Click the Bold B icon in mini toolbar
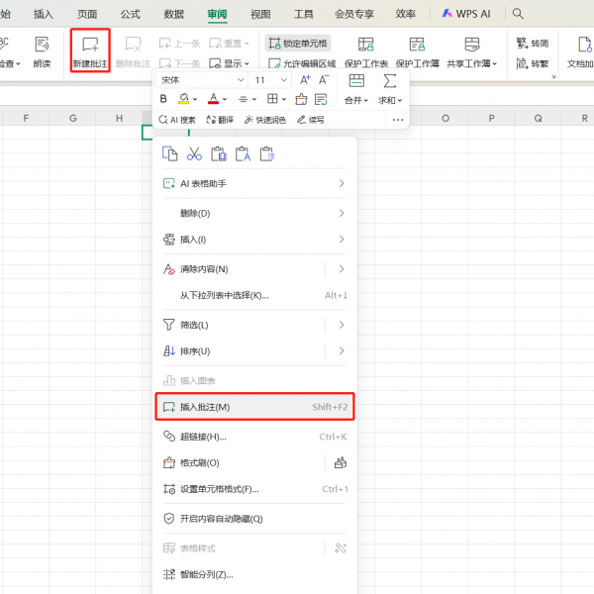Screen dimensions: 594x594 pos(163,99)
